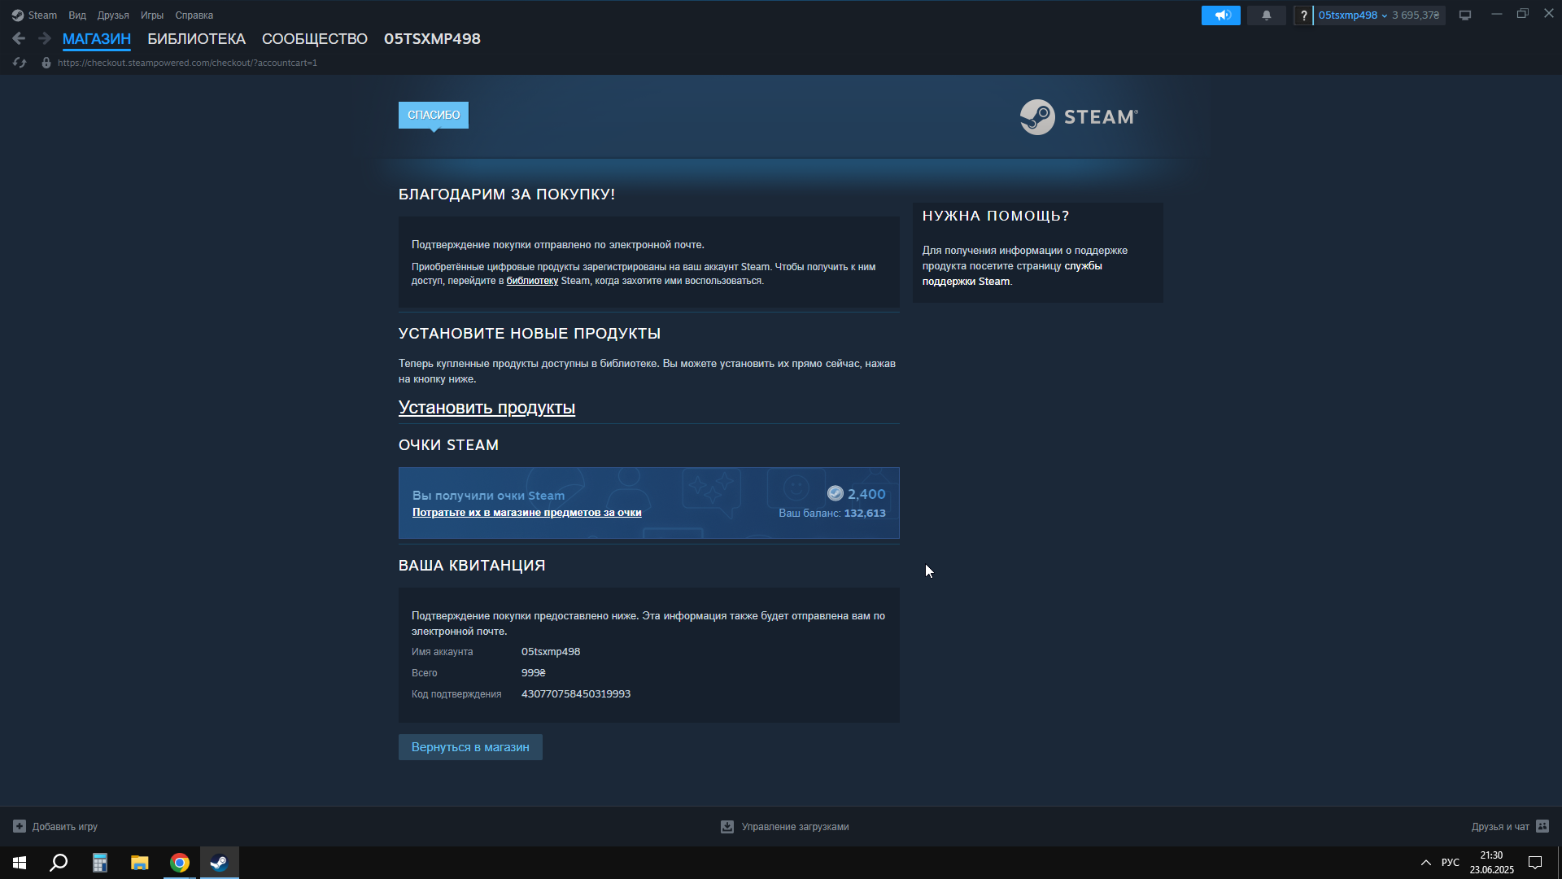Expand account menu 05tsxmp498
The width and height of the screenshot is (1562, 879).
(x=1352, y=15)
